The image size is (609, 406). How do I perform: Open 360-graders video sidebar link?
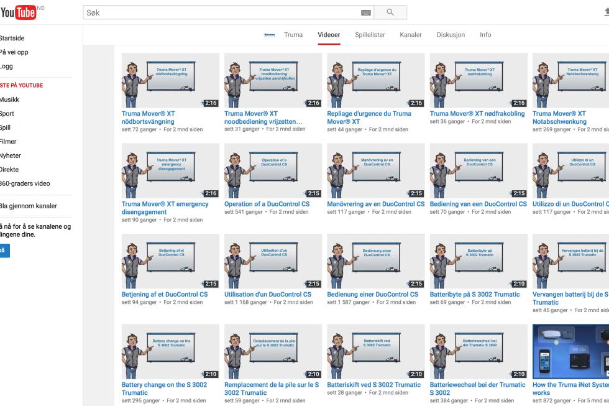(25, 183)
